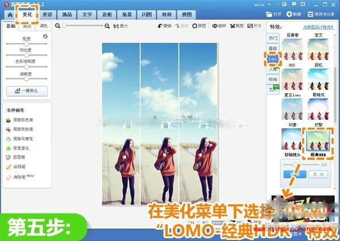Select the 局部马赛克 tool

click(20, 139)
